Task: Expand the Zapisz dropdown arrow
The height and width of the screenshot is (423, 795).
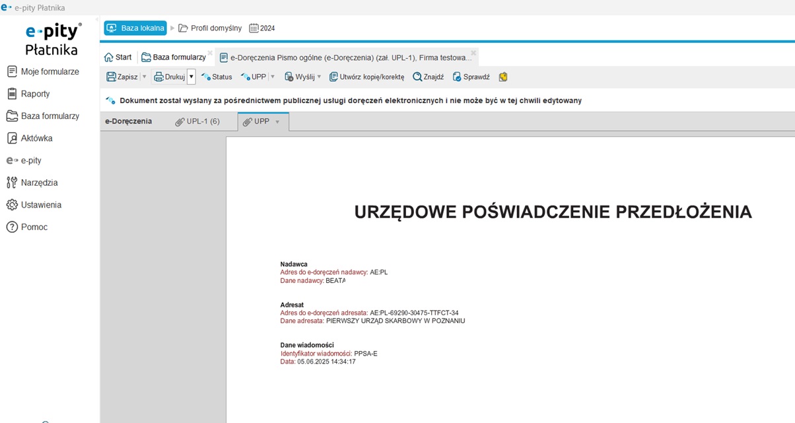Action: [x=145, y=77]
